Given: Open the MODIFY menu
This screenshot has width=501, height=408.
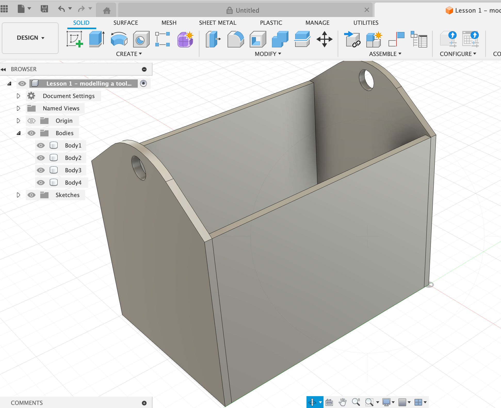Looking at the screenshot, I should (268, 54).
